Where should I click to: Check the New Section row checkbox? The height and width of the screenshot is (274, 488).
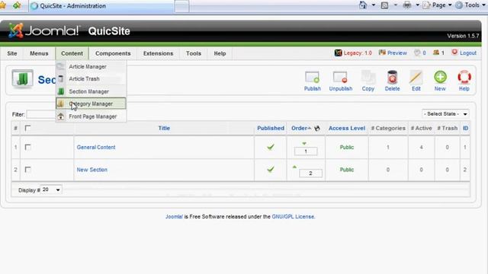point(27,170)
